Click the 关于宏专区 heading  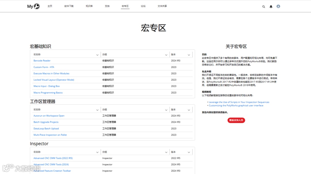tap(236, 46)
